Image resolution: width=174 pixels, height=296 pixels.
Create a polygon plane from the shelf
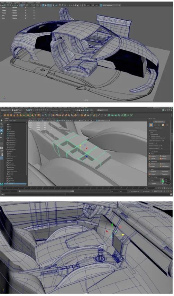tap(20, 115)
